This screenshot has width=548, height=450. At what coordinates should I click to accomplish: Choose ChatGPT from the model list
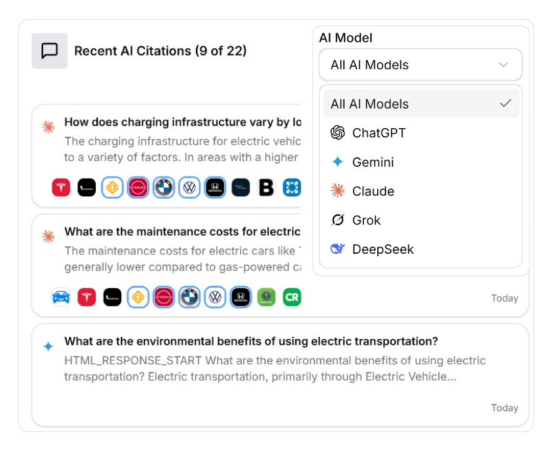(x=378, y=133)
